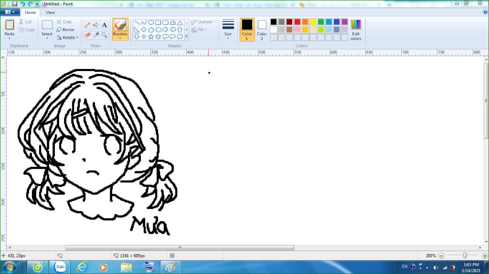This screenshot has height=274, width=489.
Task: Click the Paste clipboard icon
Action: (10, 25)
